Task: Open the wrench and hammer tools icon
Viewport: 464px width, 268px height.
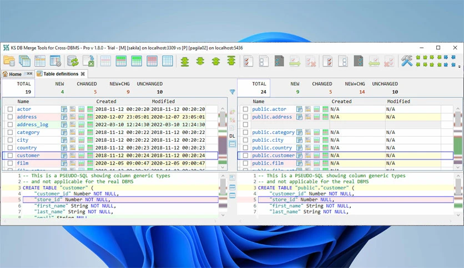Action: [x=407, y=61]
